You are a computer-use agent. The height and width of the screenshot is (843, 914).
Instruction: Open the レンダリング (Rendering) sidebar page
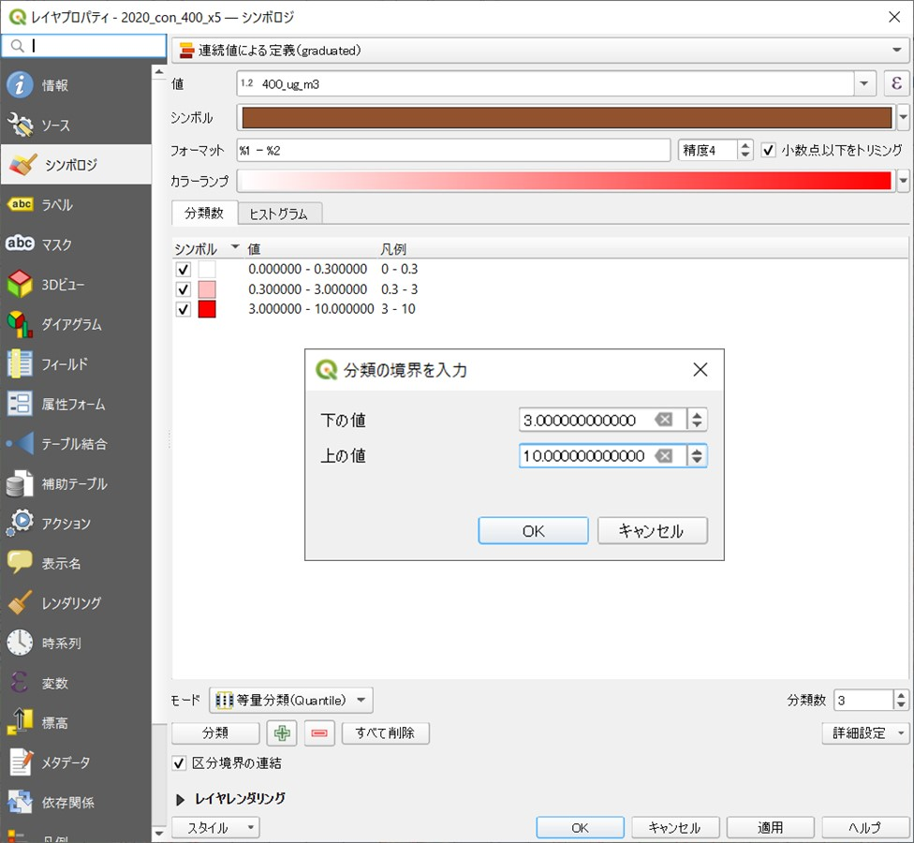(x=76, y=603)
